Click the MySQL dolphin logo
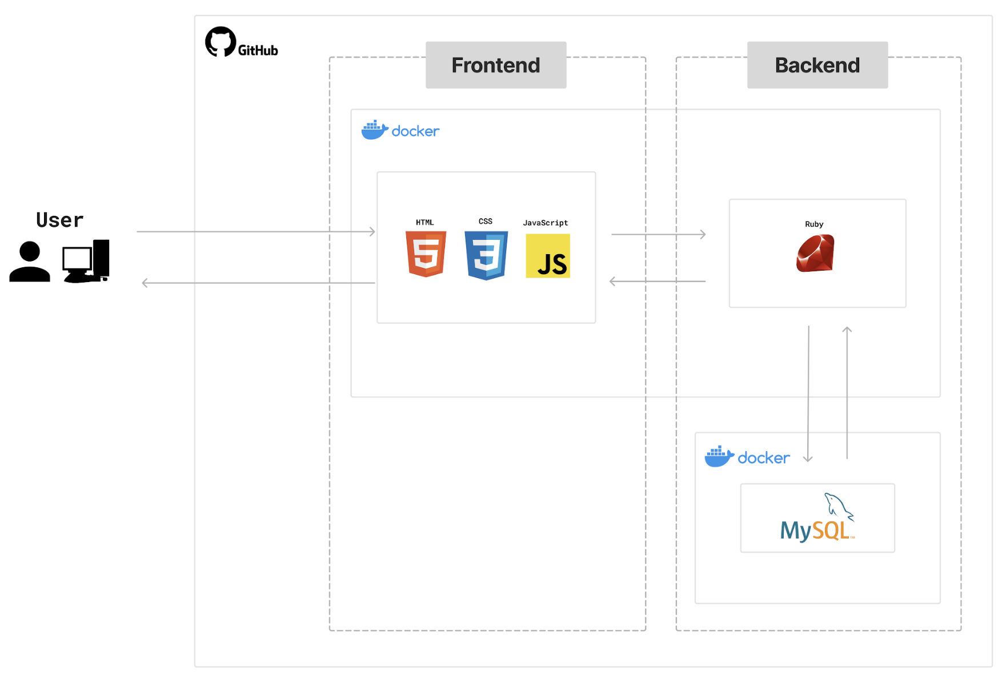This screenshot has height=675, width=1002. point(817,517)
